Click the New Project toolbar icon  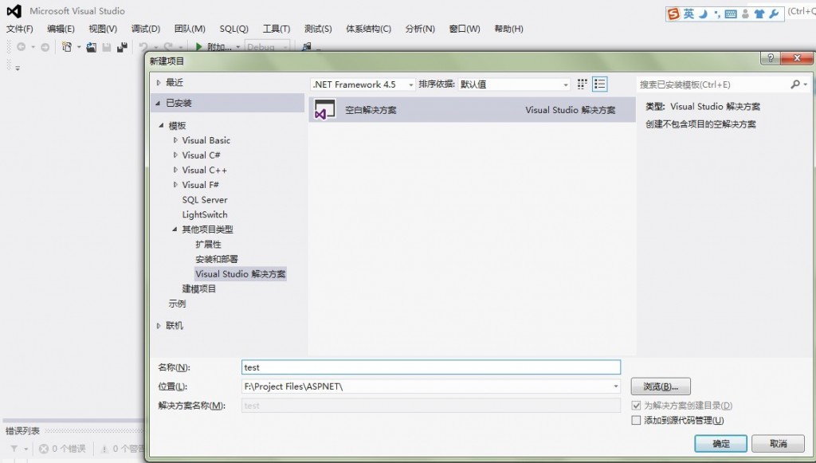[x=67, y=47]
